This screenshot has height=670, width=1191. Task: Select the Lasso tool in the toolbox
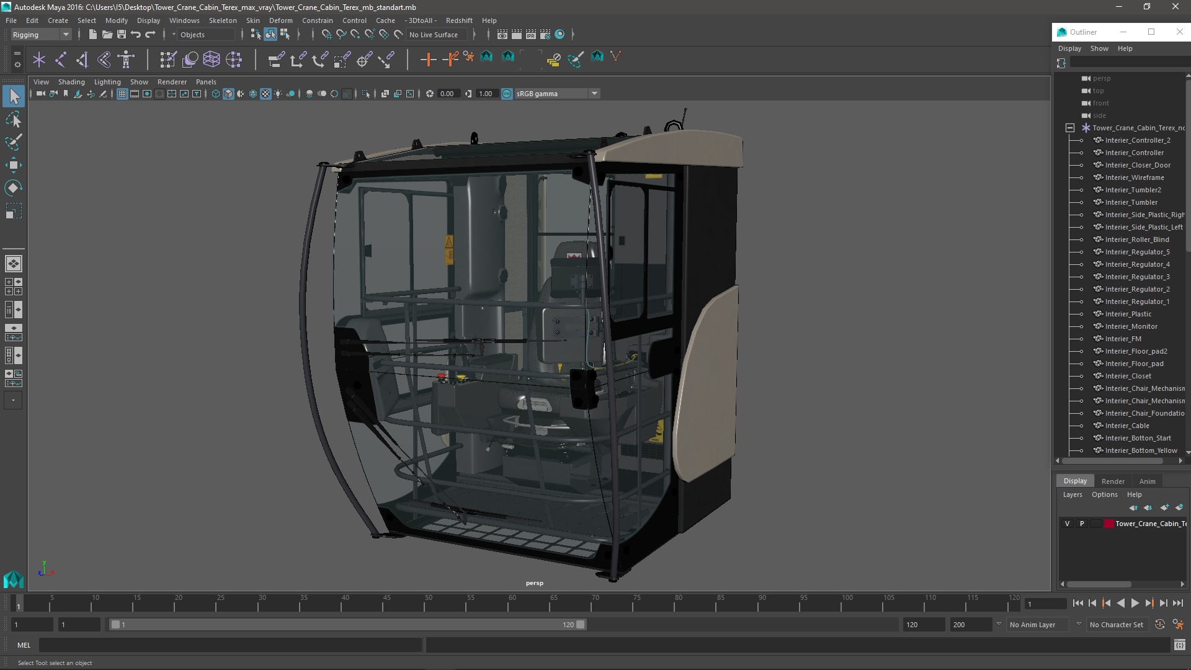pos(14,119)
